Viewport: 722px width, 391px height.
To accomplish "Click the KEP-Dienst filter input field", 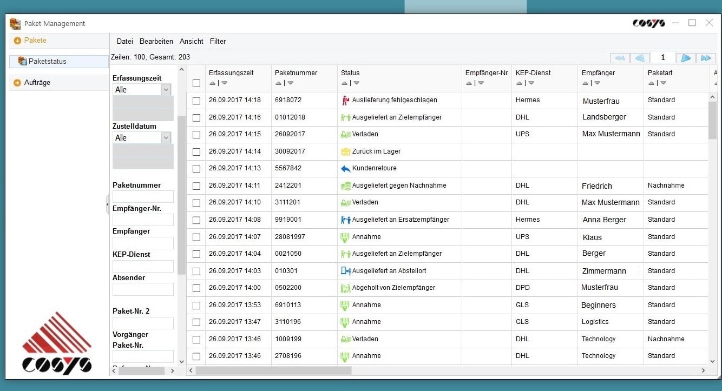I will [143, 266].
